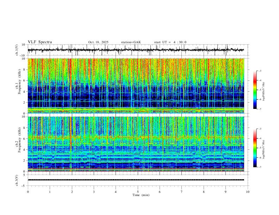Viewport: 279px width, 215px height.
Task: Click time axis tick label "7"
Action: point(182,192)
